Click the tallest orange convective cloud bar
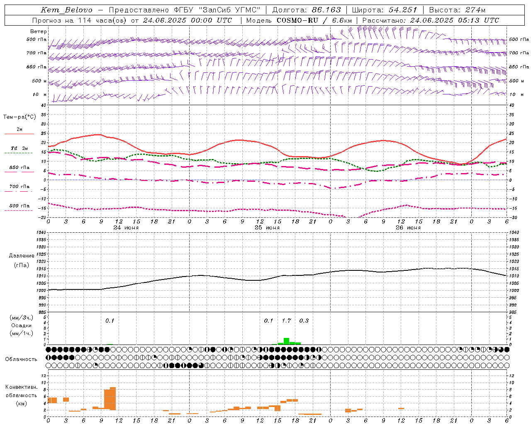This screenshot has width=531, height=424. (x=113, y=399)
